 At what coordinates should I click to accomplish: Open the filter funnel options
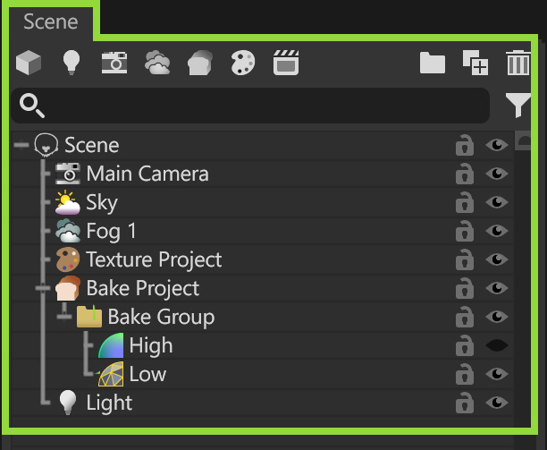pyautogui.click(x=518, y=106)
